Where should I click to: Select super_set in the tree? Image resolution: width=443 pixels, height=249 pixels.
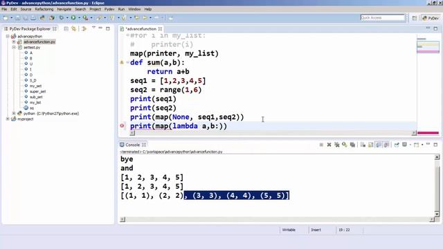(37, 91)
